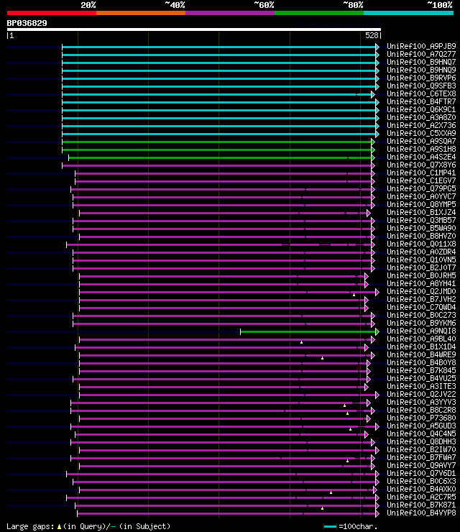Image resolution: width=460 pixels, height=532 pixels.
Task: Click the green ~80% identity legend segment
Action: pyautogui.click(x=319, y=13)
